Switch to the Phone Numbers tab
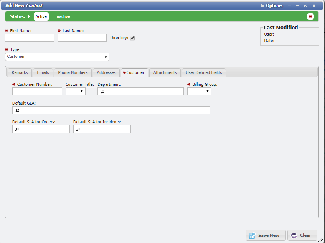 pos(73,72)
